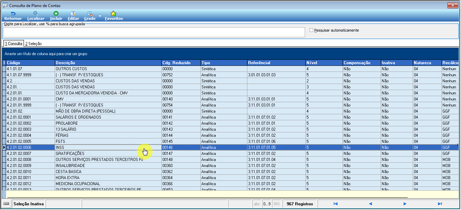Expand the Grade dropdown arrow

[x=100, y=16]
